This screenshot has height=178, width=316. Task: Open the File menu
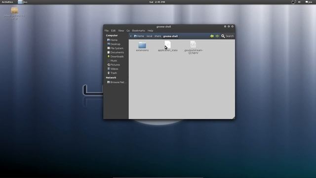107,31
